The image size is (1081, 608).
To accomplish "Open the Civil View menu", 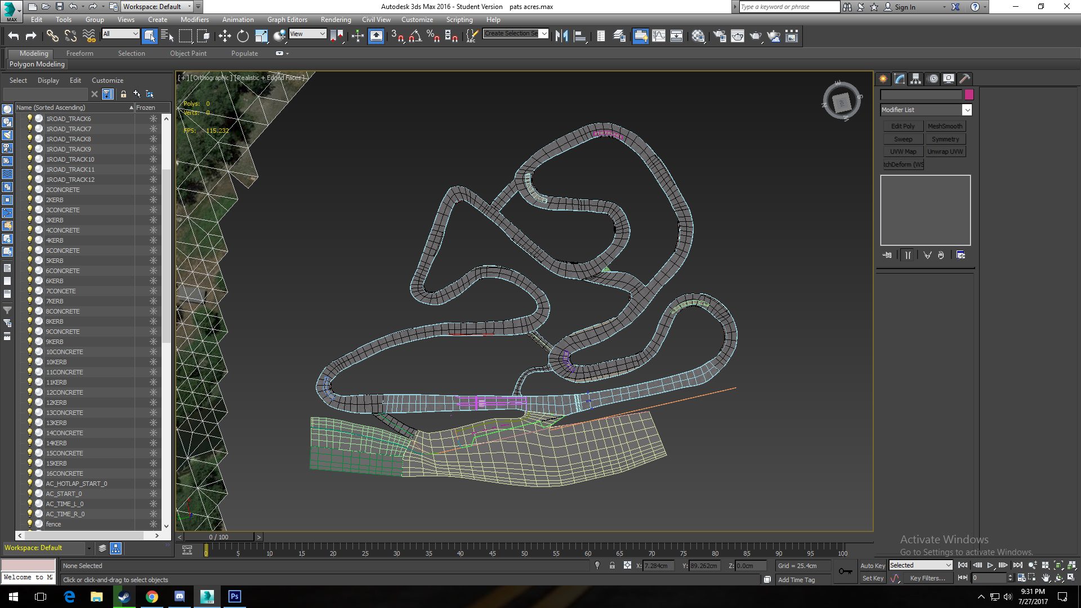I will 376,20.
